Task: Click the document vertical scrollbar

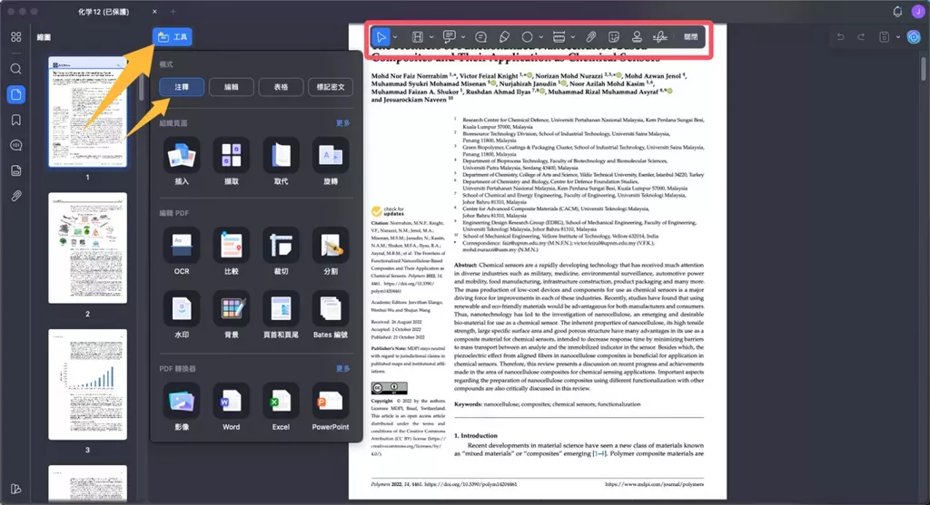Action: pos(924,68)
